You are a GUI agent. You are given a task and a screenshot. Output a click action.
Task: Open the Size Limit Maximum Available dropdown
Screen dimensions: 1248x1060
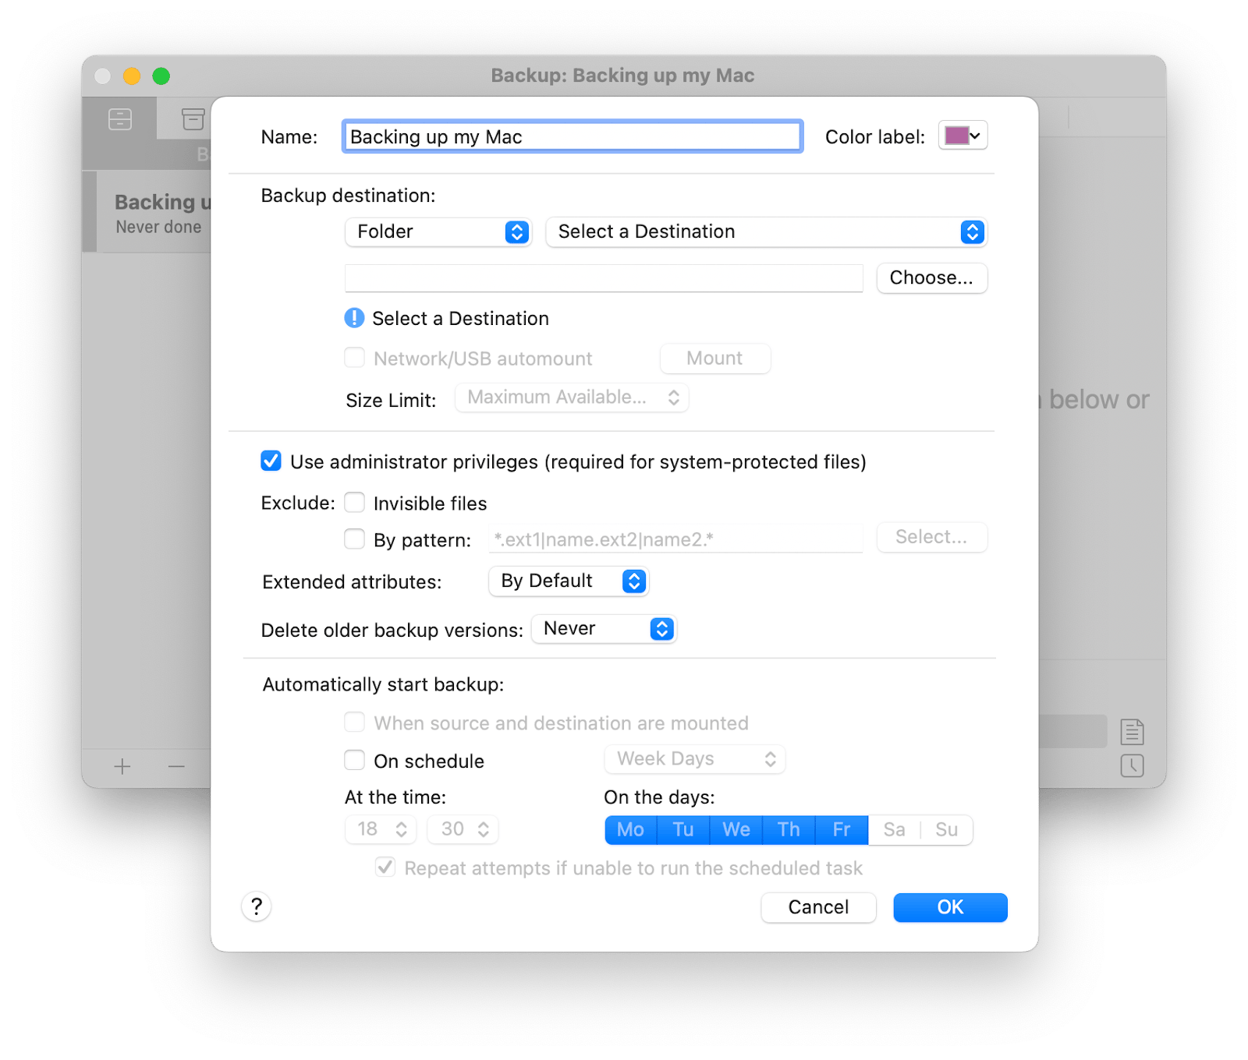pyautogui.click(x=572, y=397)
